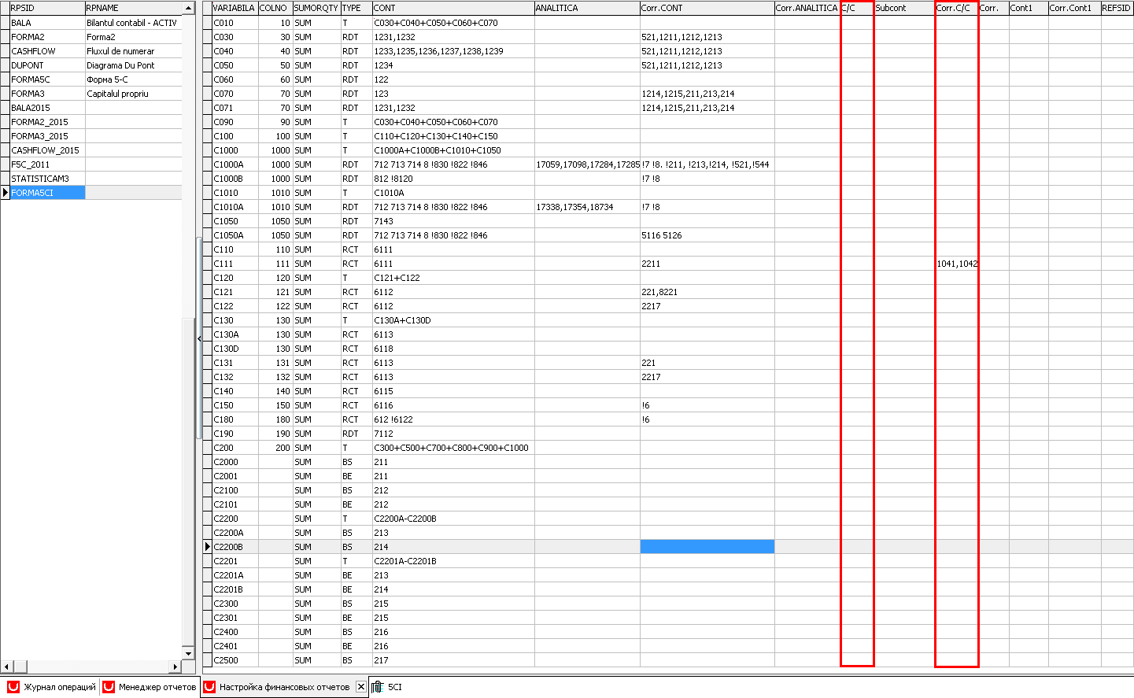1134x698 pixels.
Task: Click the Менеджер отчетов tab icon
Action: point(109,687)
